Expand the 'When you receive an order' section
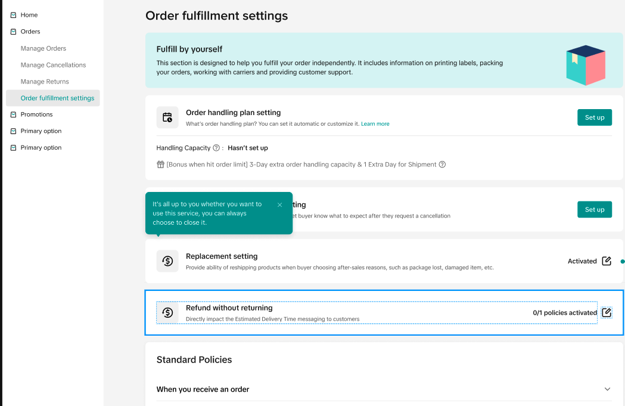625x406 pixels. [x=607, y=389]
